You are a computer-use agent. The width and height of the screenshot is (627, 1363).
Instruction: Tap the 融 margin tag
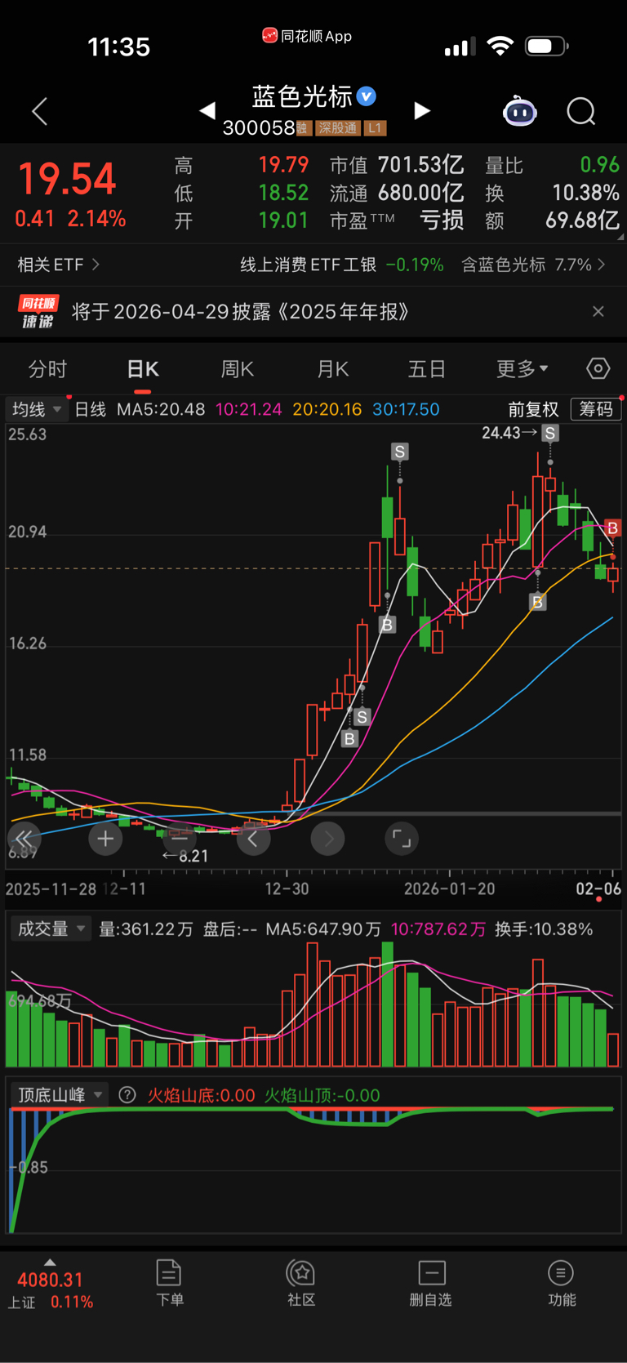(303, 128)
